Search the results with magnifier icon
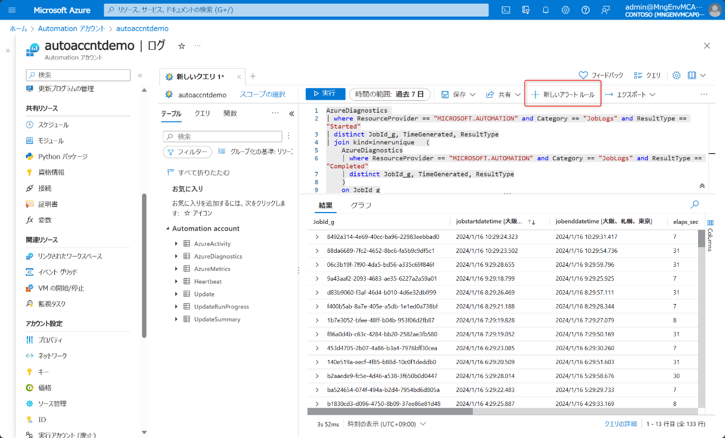Screen dimensions: 725x438 coord(694,204)
